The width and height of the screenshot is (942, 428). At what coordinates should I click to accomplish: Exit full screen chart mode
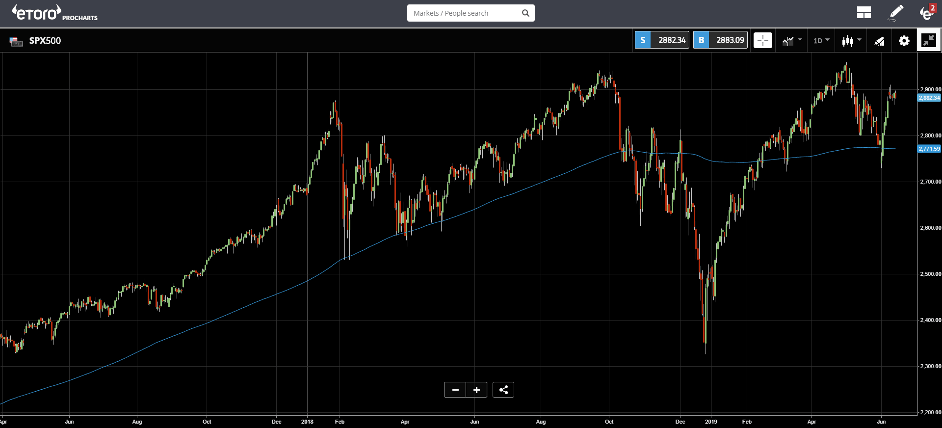click(928, 40)
